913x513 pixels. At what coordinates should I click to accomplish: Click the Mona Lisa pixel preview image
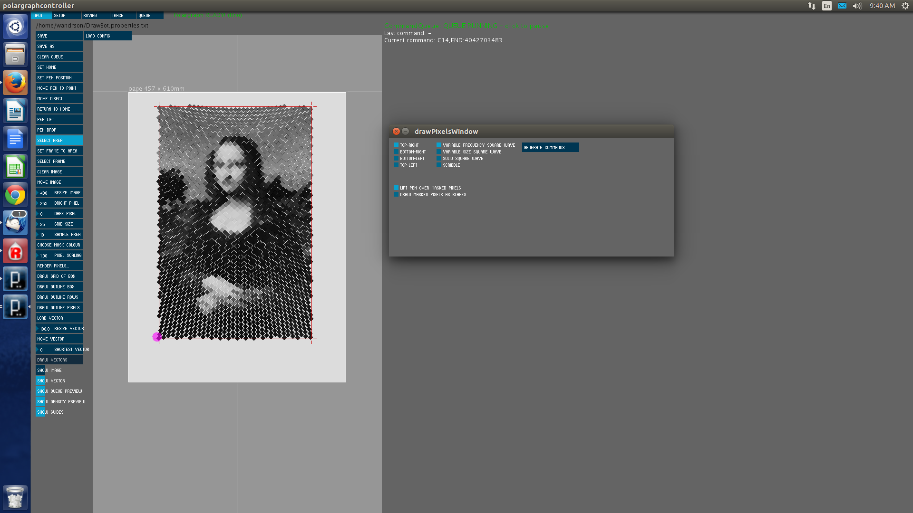tap(235, 222)
